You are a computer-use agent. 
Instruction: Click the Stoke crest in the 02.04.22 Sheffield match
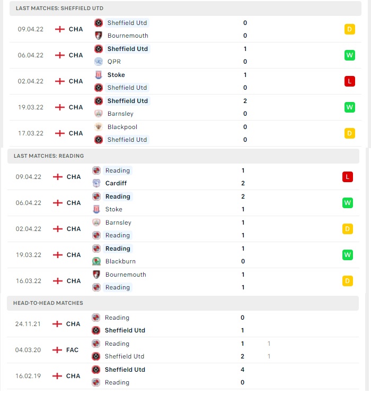[99, 75]
